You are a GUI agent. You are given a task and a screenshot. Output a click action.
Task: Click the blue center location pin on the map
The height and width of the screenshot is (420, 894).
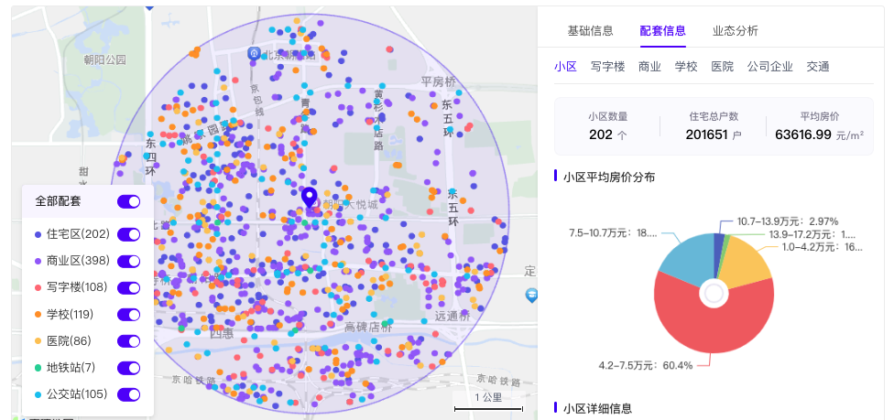coord(309,197)
